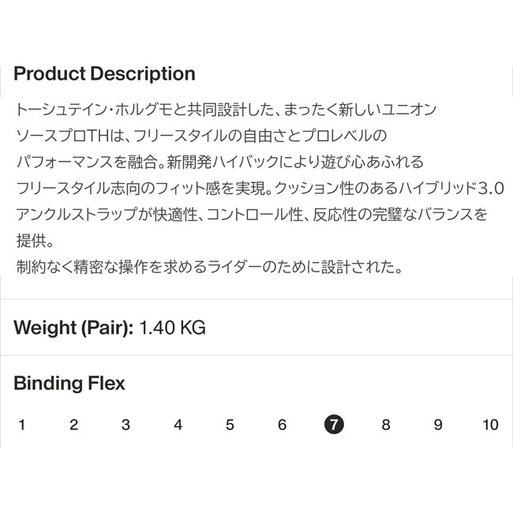Click the Product Description heading
This screenshot has width=513, height=513.
click(x=104, y=74)
